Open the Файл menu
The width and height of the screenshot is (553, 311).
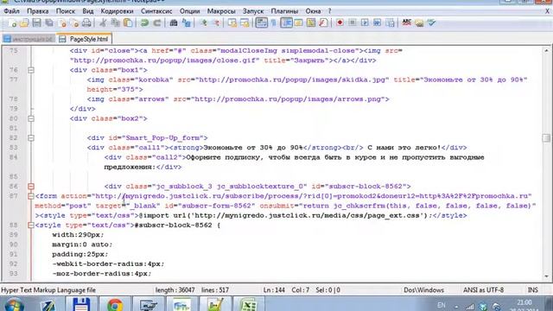(11, 11)
